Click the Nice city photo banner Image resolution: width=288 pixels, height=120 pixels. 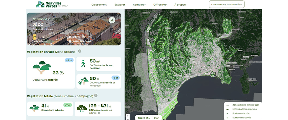pyautogui.click(x=74, y=29)
